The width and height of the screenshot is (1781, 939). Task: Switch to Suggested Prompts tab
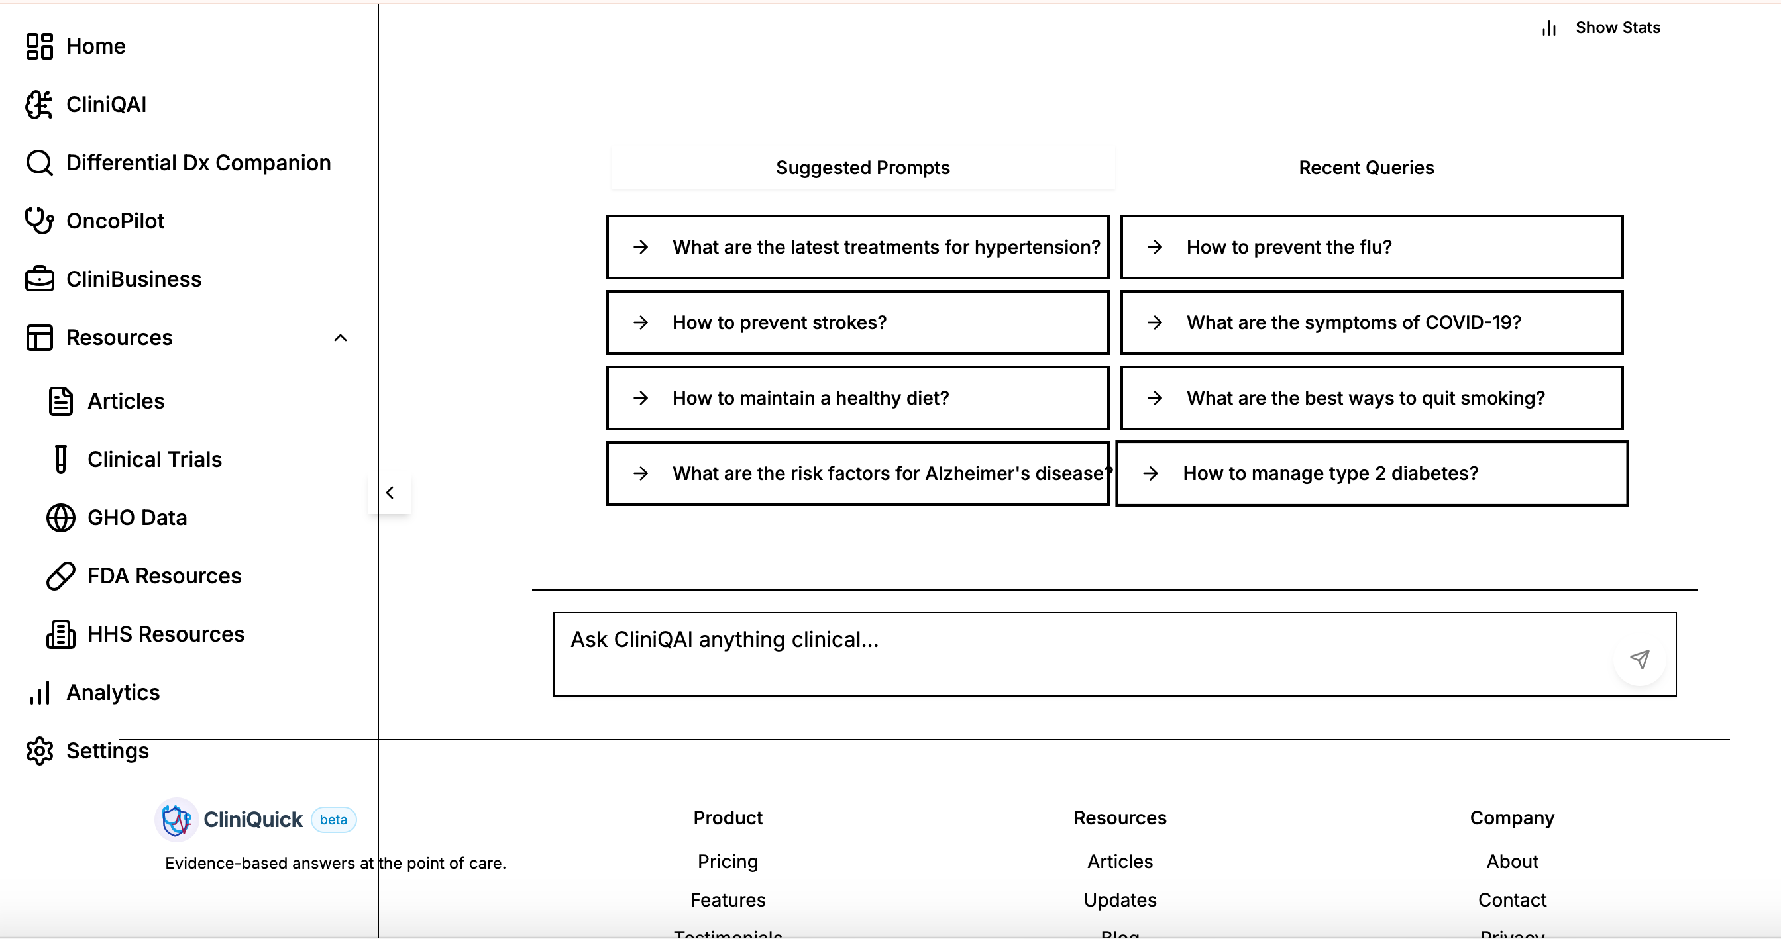click(x=862, y=168)
